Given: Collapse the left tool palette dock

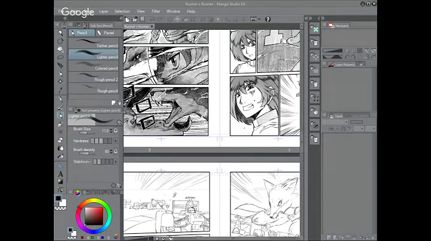Looking at the screenshot, I should tap(65, 18).
